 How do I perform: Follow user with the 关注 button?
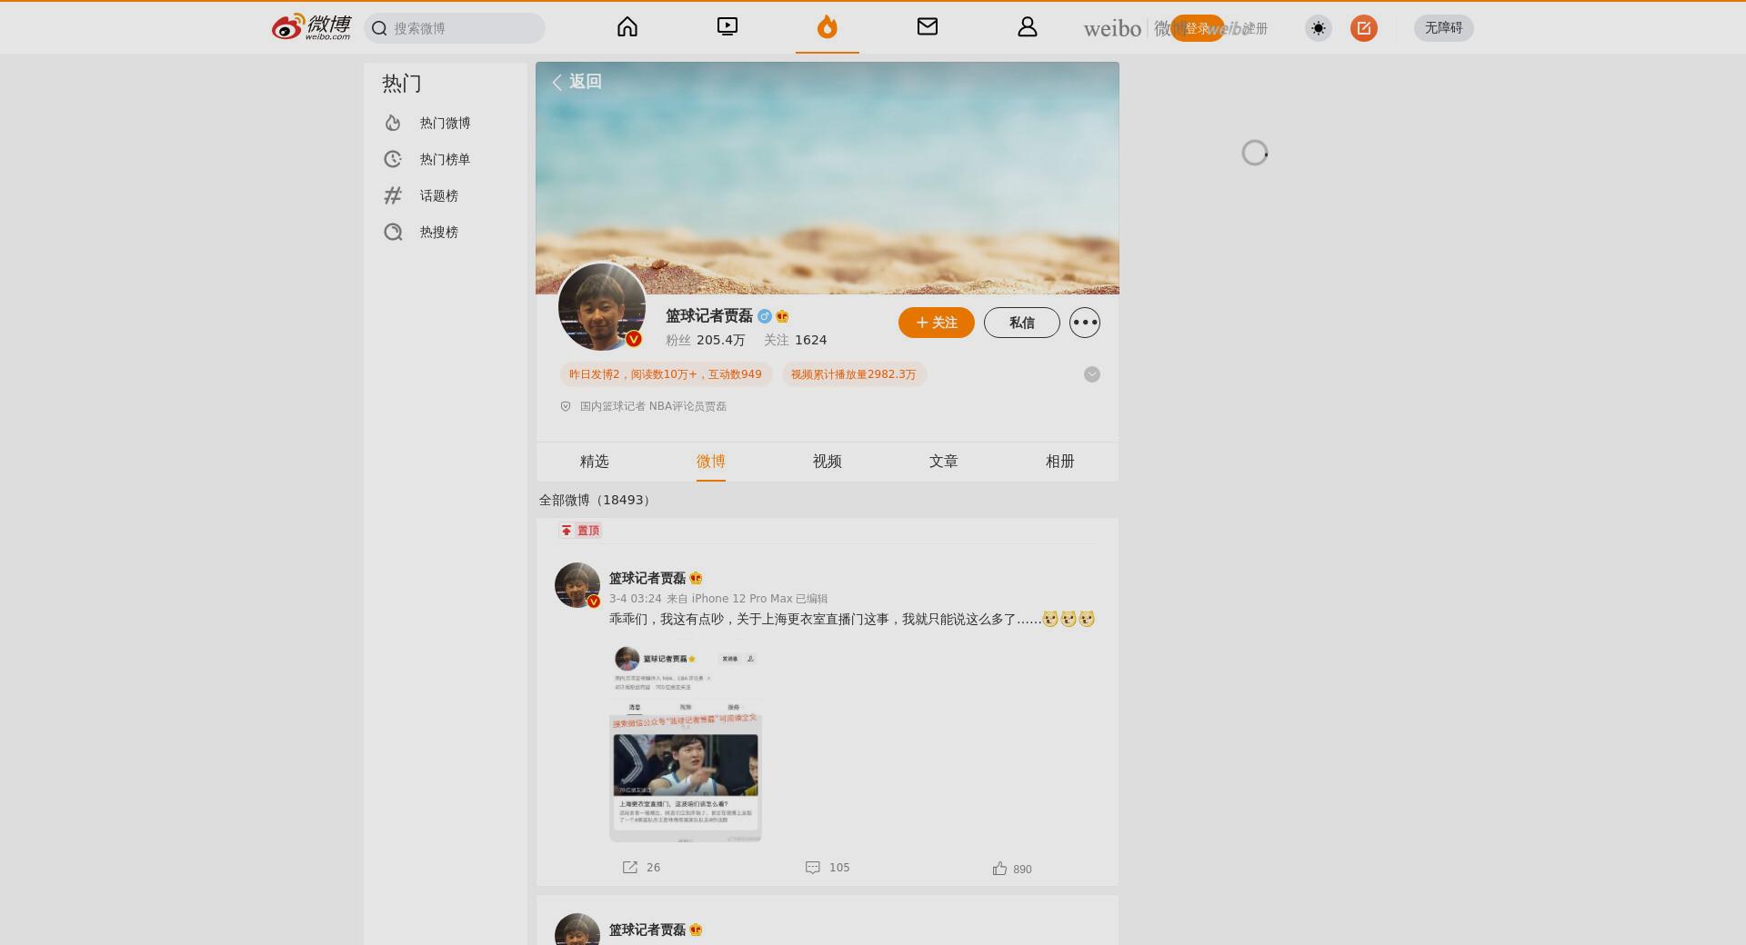click(937, 323)
